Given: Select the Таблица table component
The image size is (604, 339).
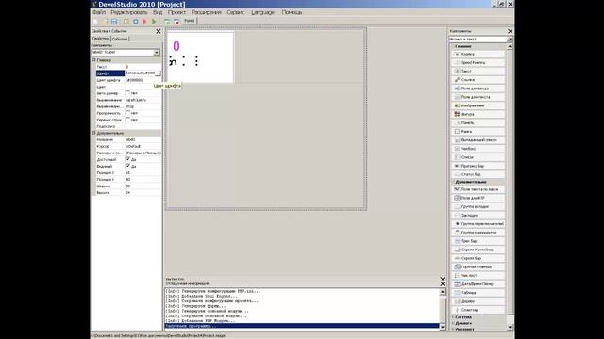Looking at the screenshot, I should click(x=478, y=293).
